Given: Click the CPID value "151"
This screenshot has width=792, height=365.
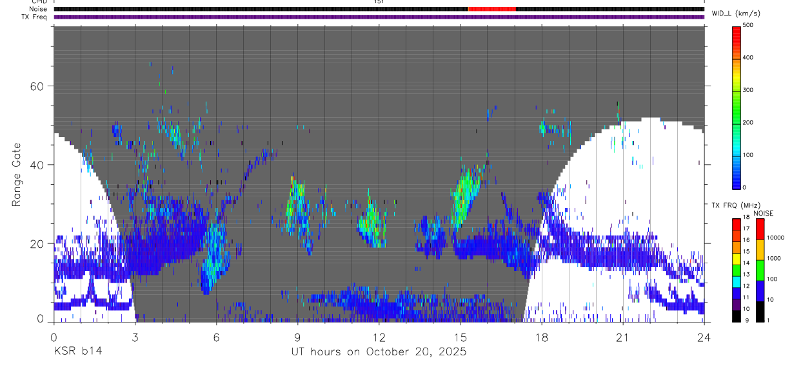Looking at the screenshot, I should (379, 2).
